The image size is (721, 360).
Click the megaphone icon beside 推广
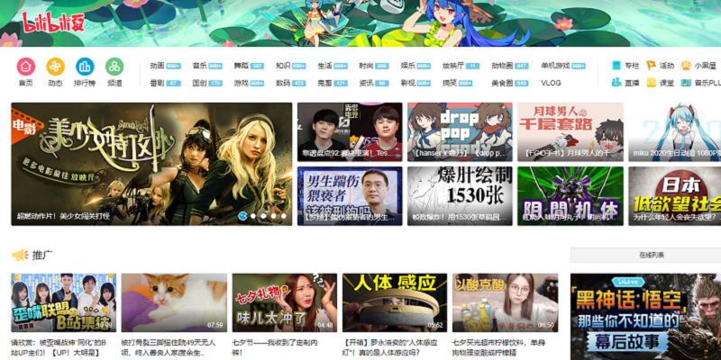pos(20,255)
